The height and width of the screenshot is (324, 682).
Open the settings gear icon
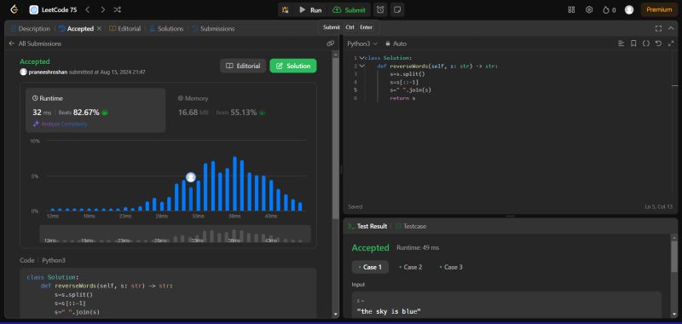point(589,9)
